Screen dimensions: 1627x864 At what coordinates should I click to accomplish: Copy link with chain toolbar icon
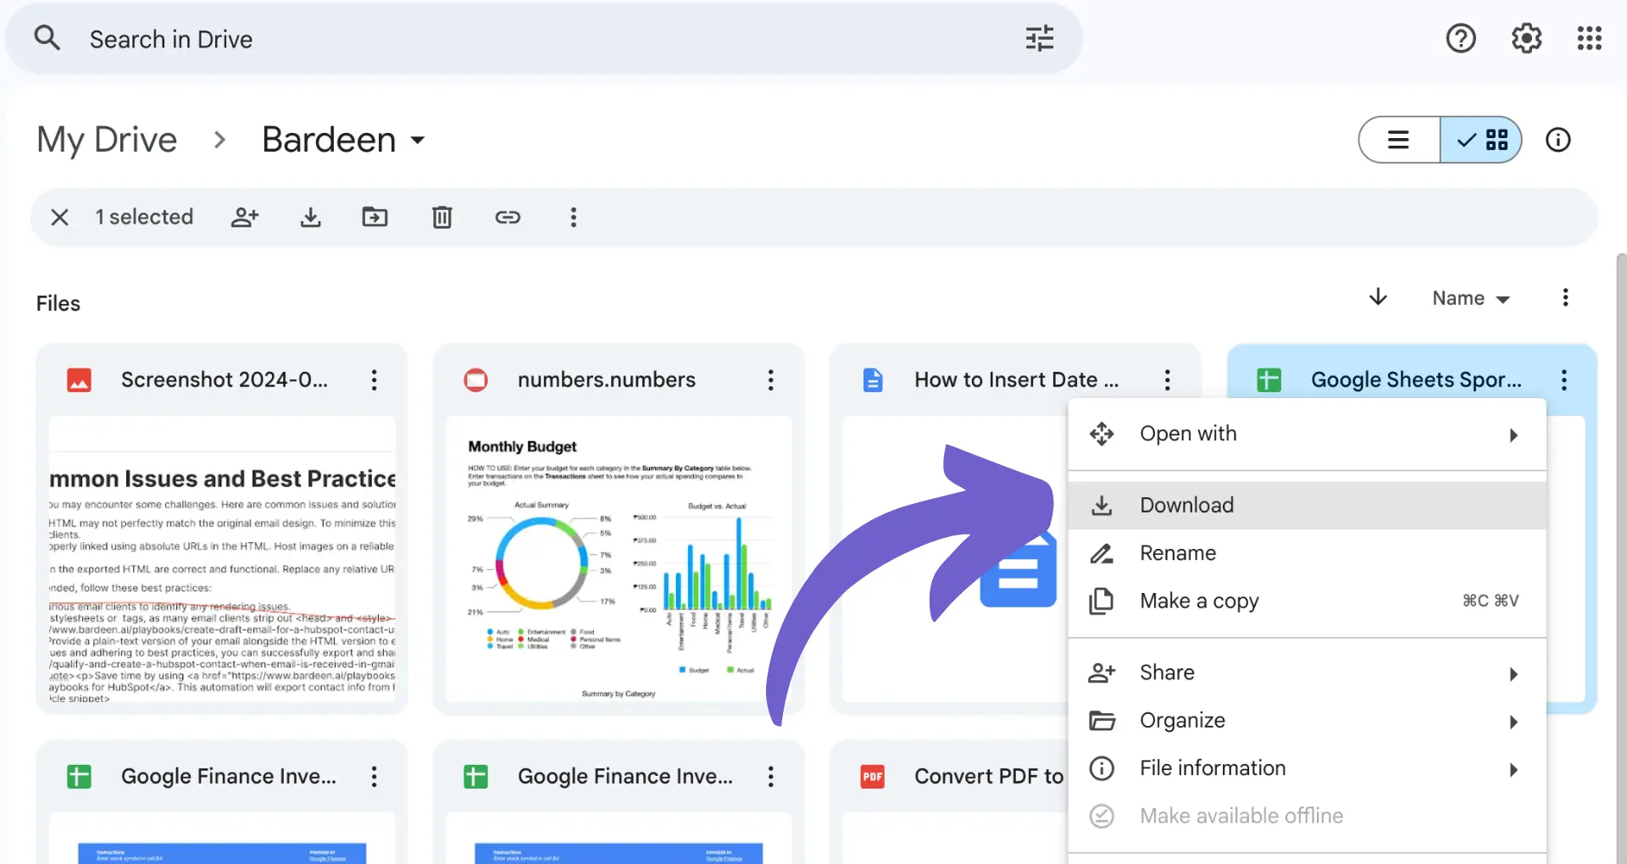tap(508, 218)
